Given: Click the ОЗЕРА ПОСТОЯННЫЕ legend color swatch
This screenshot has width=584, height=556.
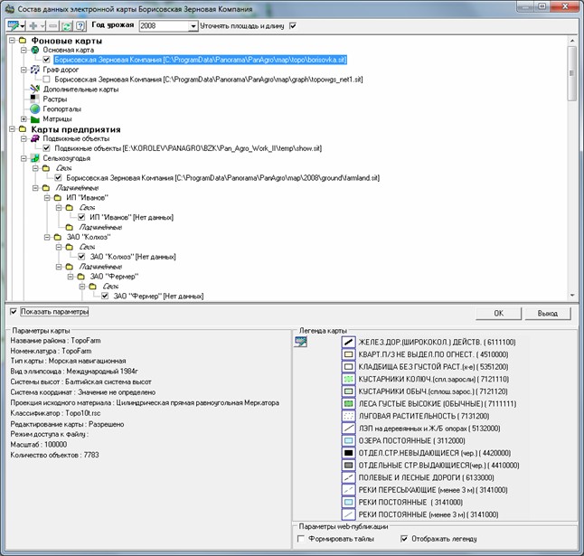Looking at the screenshot, I should tap(347, 440).
